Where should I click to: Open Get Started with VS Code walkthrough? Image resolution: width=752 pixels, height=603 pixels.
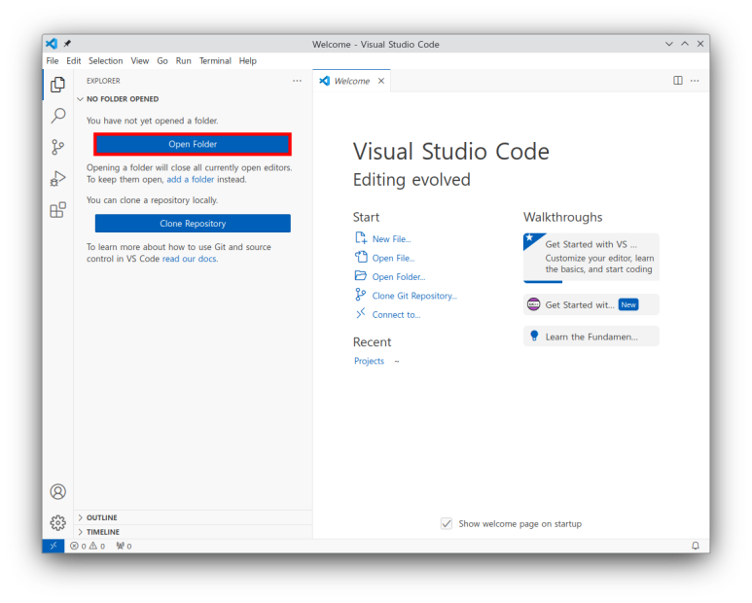(x=591, y=258)
